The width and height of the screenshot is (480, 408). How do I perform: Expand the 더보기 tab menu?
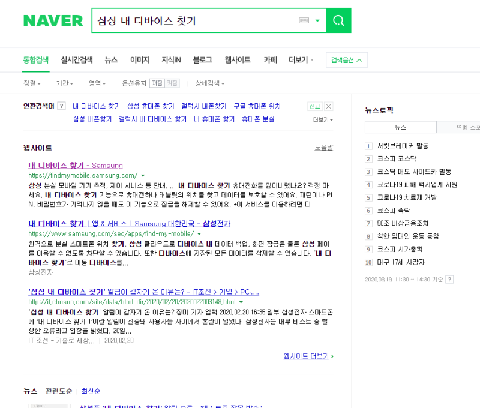click(x=301, y=59)
